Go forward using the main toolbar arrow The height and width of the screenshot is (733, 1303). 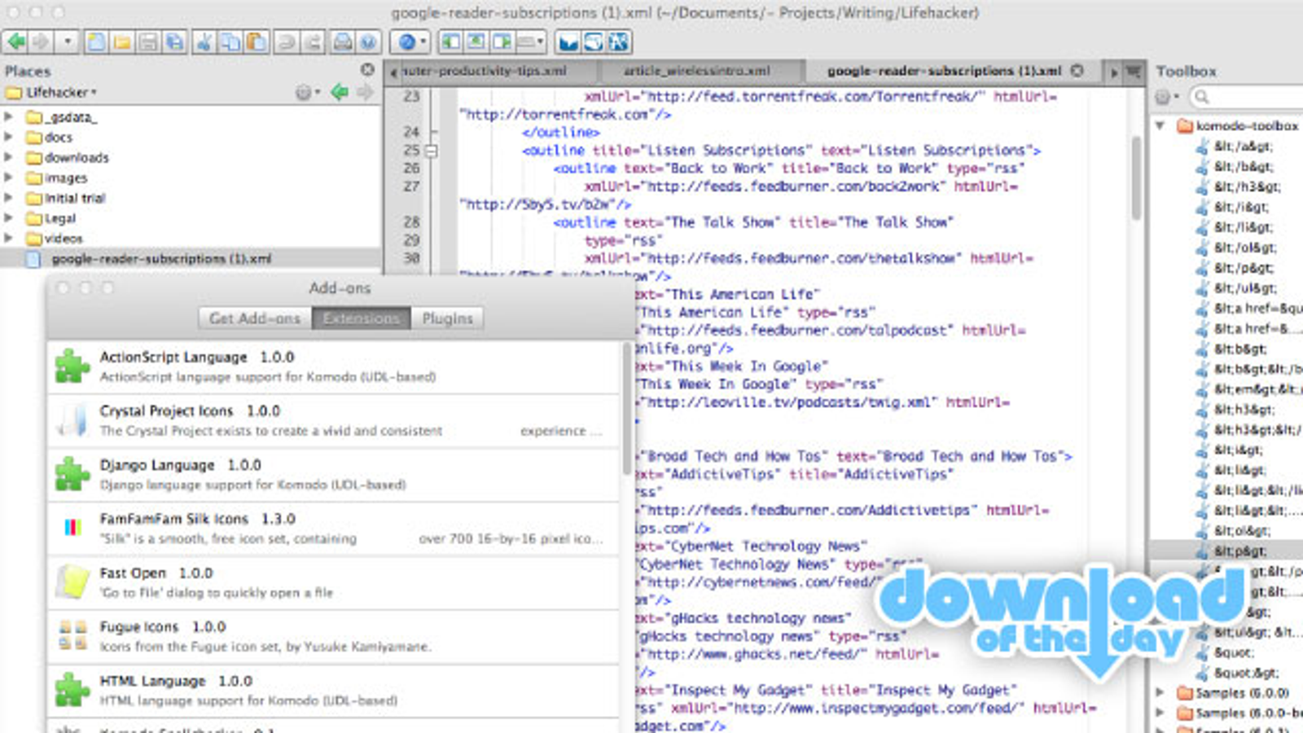coord(41,42)
